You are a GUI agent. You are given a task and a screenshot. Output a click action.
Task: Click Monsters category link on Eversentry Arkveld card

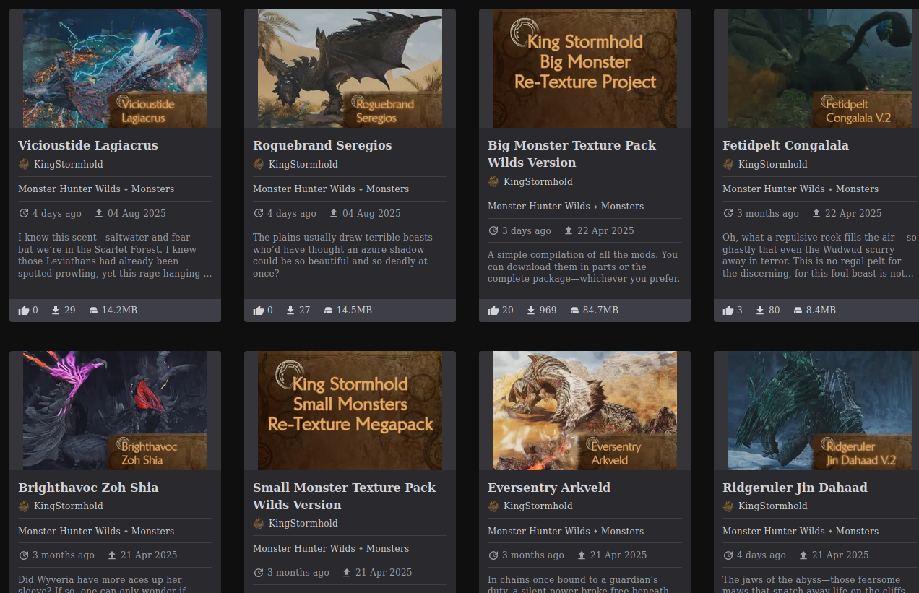tap(622, 531)
